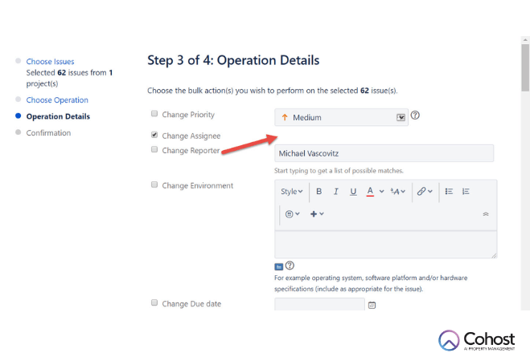This screenshot has width=530, height=361.
Task: Open the Medium priority dropdown
Action: [341, 117]
